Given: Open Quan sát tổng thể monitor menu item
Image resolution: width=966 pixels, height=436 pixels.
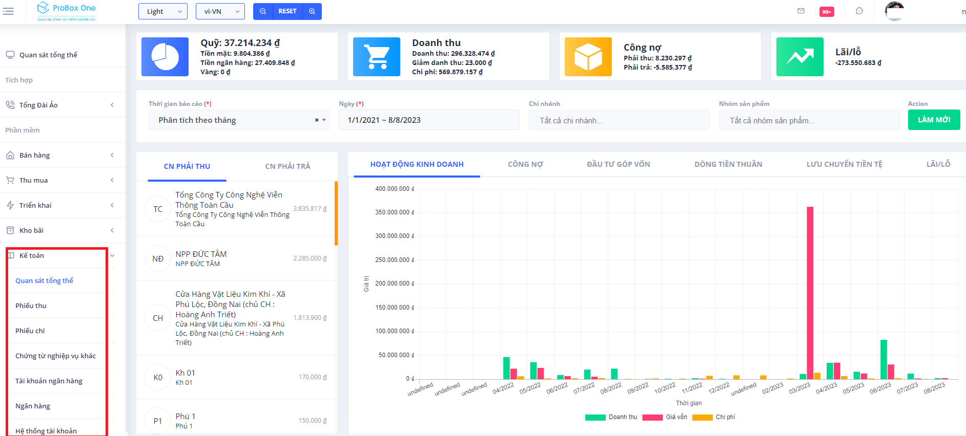Looking at the screenshot, I should pyautogui.click(x=63, y=55).
